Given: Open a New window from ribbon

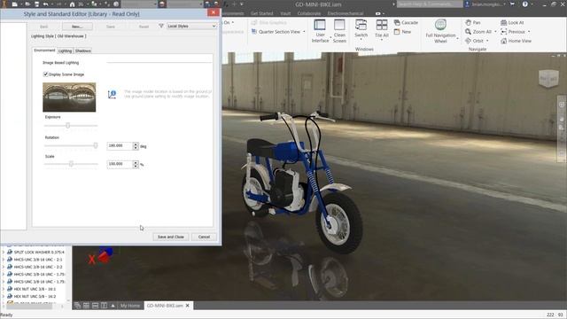Looking at the screenshot, I should [x=402, y=32].
